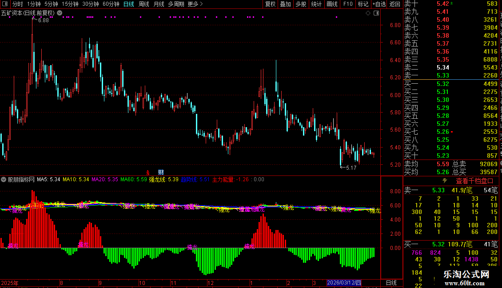
Task: Click the 6.80 price axis label
Action: [395, 25]
